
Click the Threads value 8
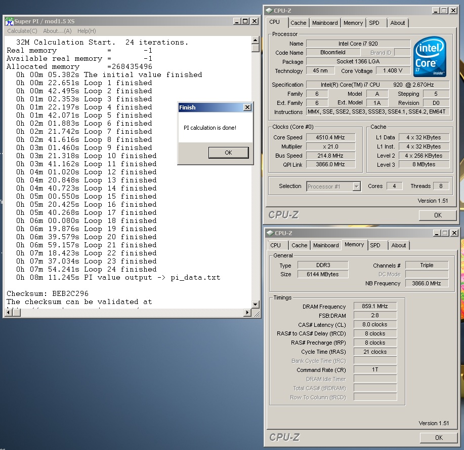(x=441, y=186)
